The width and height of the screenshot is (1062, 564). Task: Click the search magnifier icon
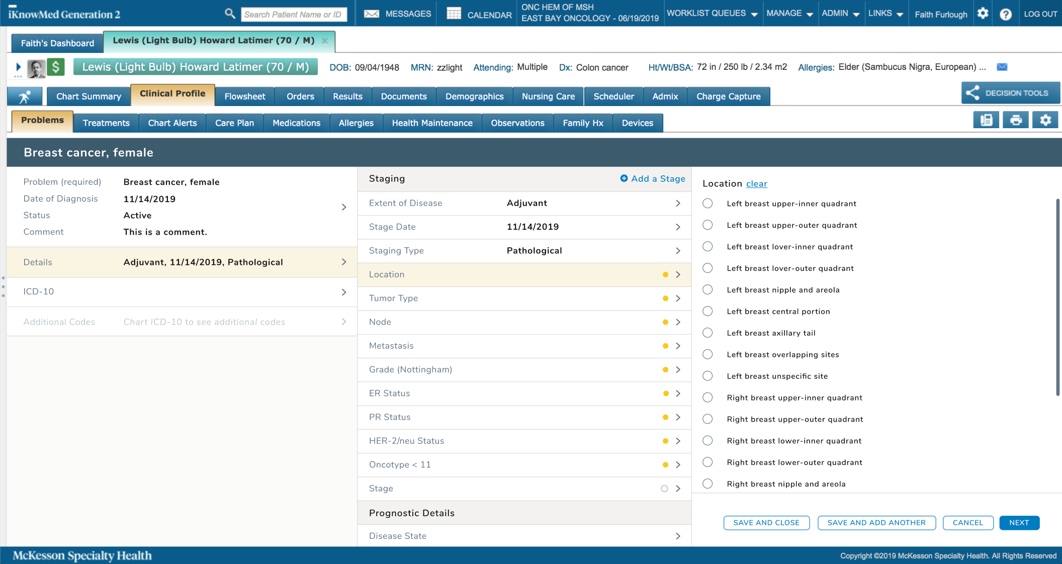[230, 14]
